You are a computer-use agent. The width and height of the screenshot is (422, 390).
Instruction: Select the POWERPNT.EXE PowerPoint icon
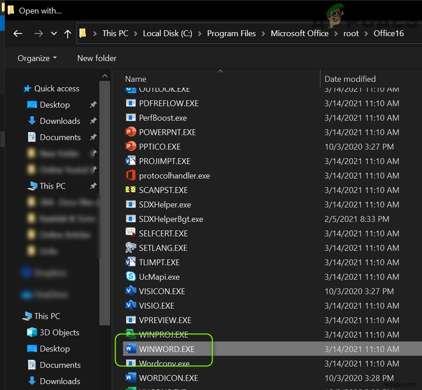129,132
